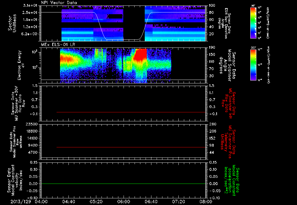Select the "NPI Vector Data" panel title
The image size is (297, 205).
coord(59,3)
